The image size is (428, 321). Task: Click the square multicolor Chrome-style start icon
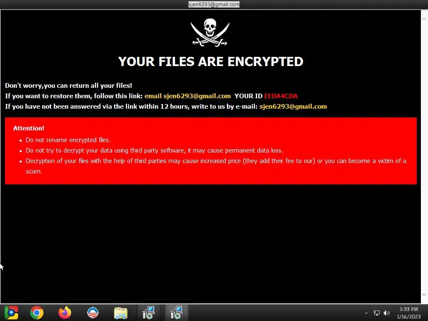tap(11, 313)
